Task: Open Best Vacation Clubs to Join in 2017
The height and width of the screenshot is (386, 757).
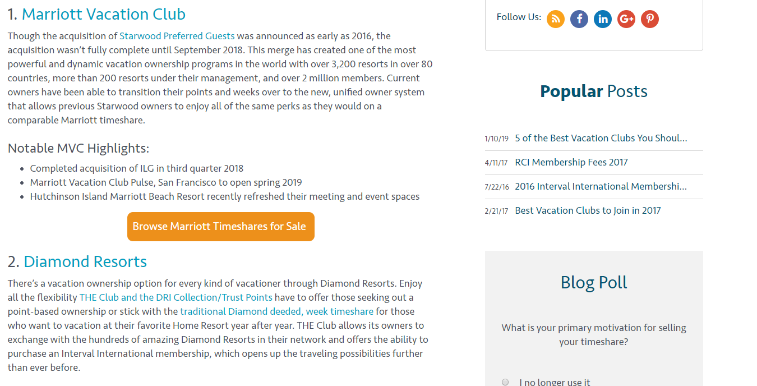Action: point(588,210)
